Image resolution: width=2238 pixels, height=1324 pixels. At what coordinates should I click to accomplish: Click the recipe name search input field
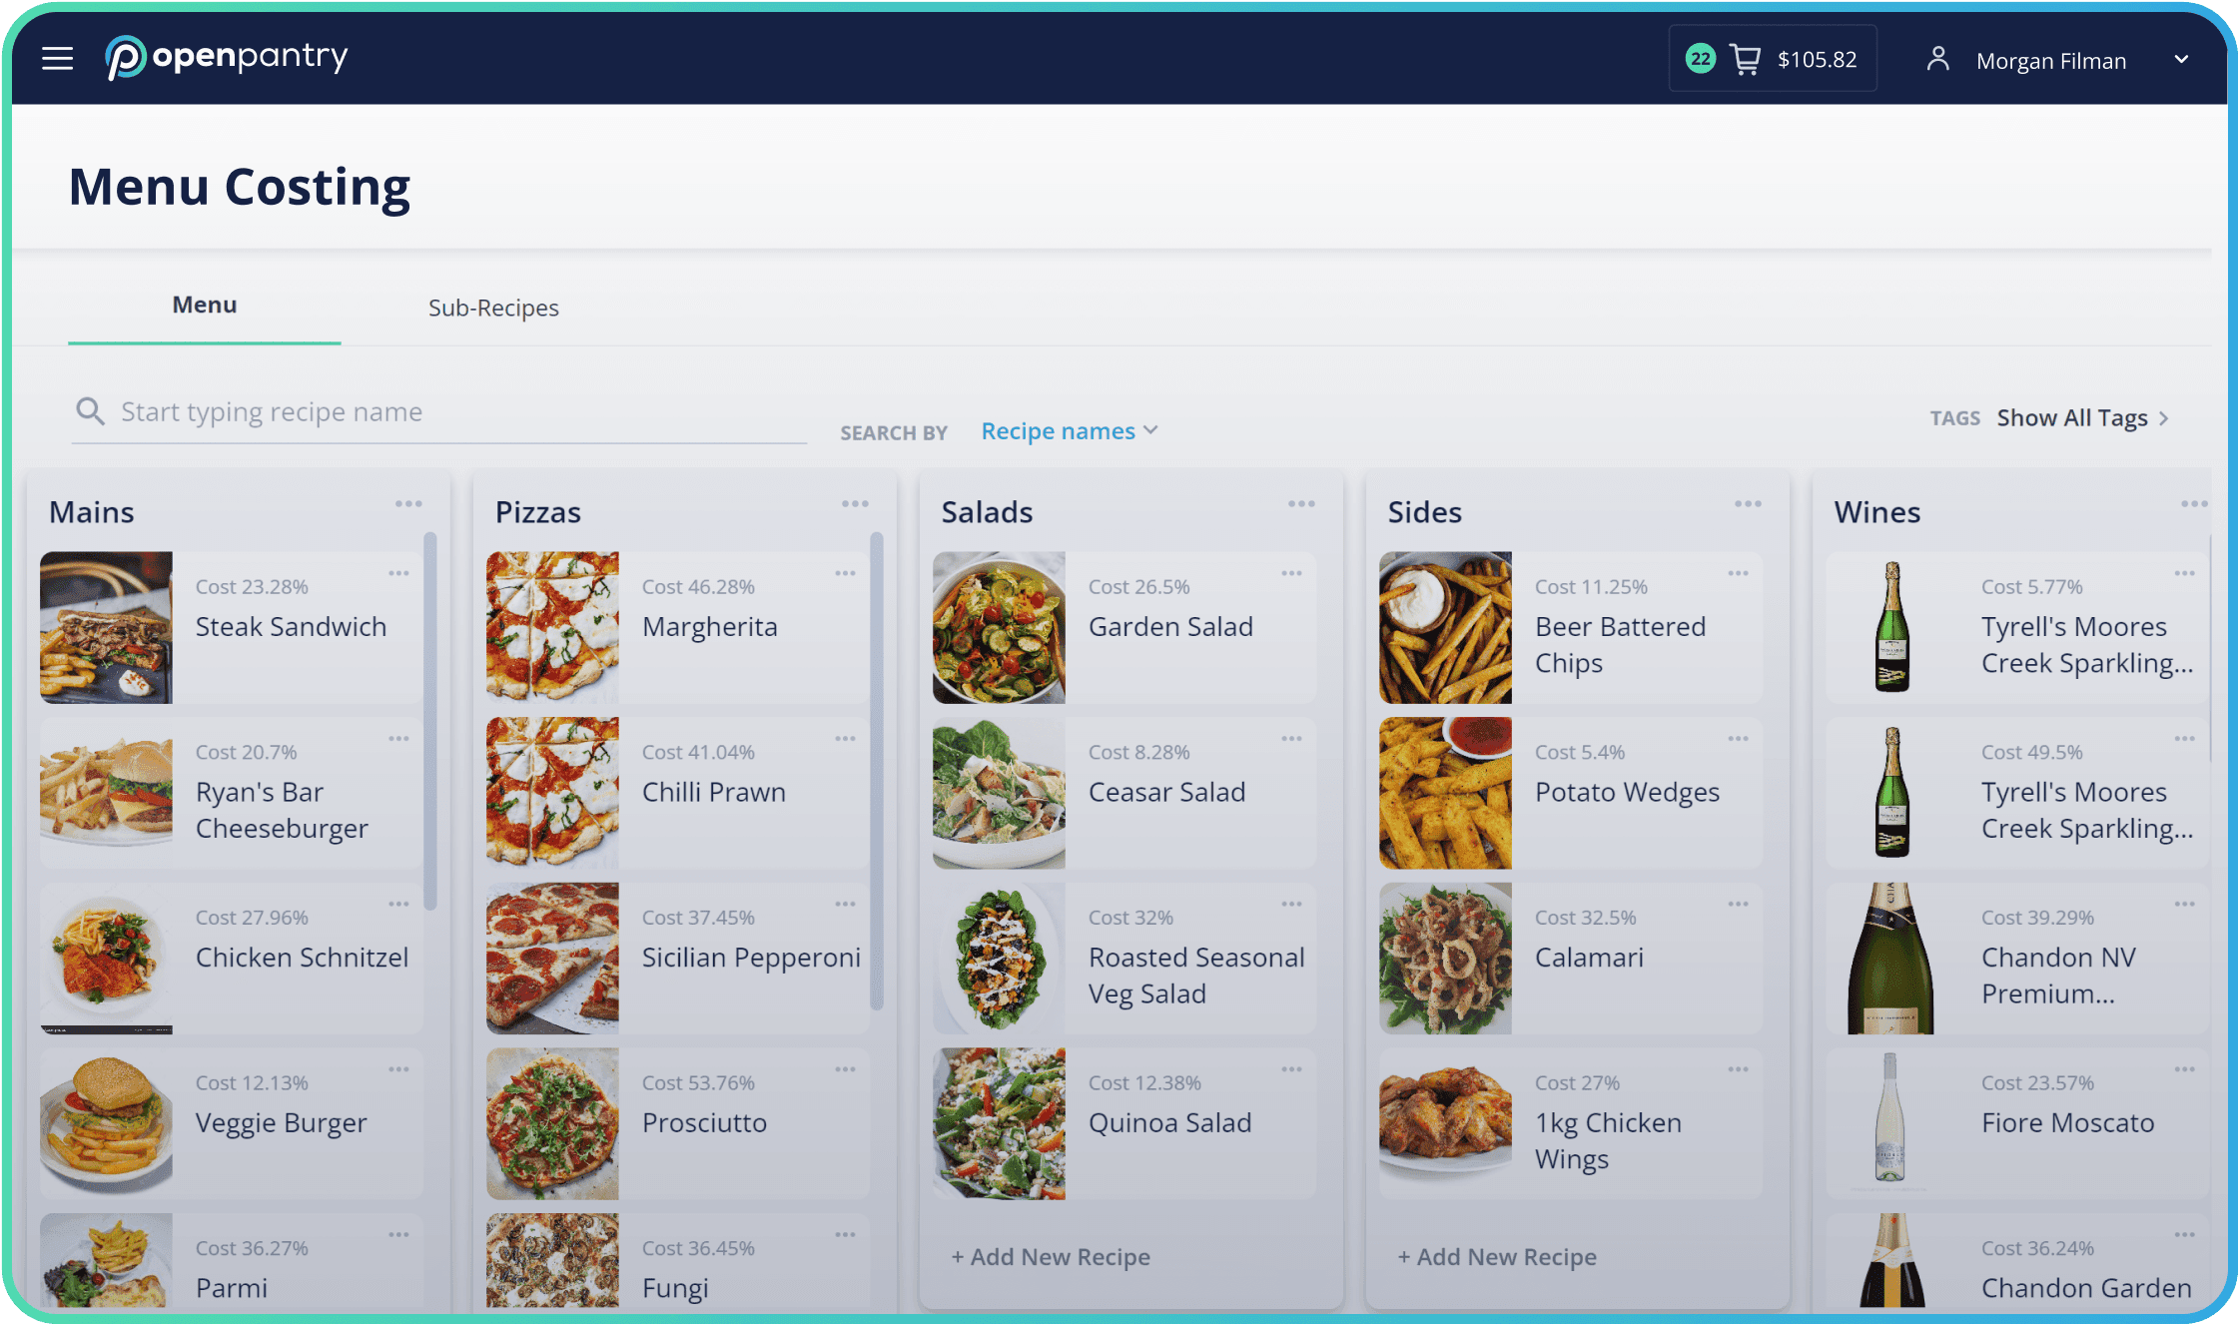coord(441,411)
